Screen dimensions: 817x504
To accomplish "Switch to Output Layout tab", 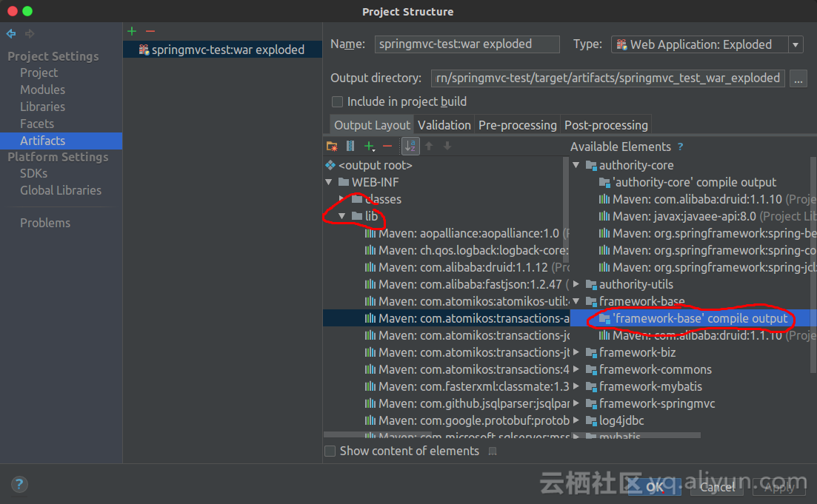I will click(372, 125).
